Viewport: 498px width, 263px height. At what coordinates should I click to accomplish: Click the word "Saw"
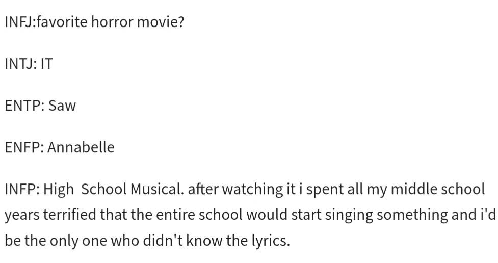[62, 106]
